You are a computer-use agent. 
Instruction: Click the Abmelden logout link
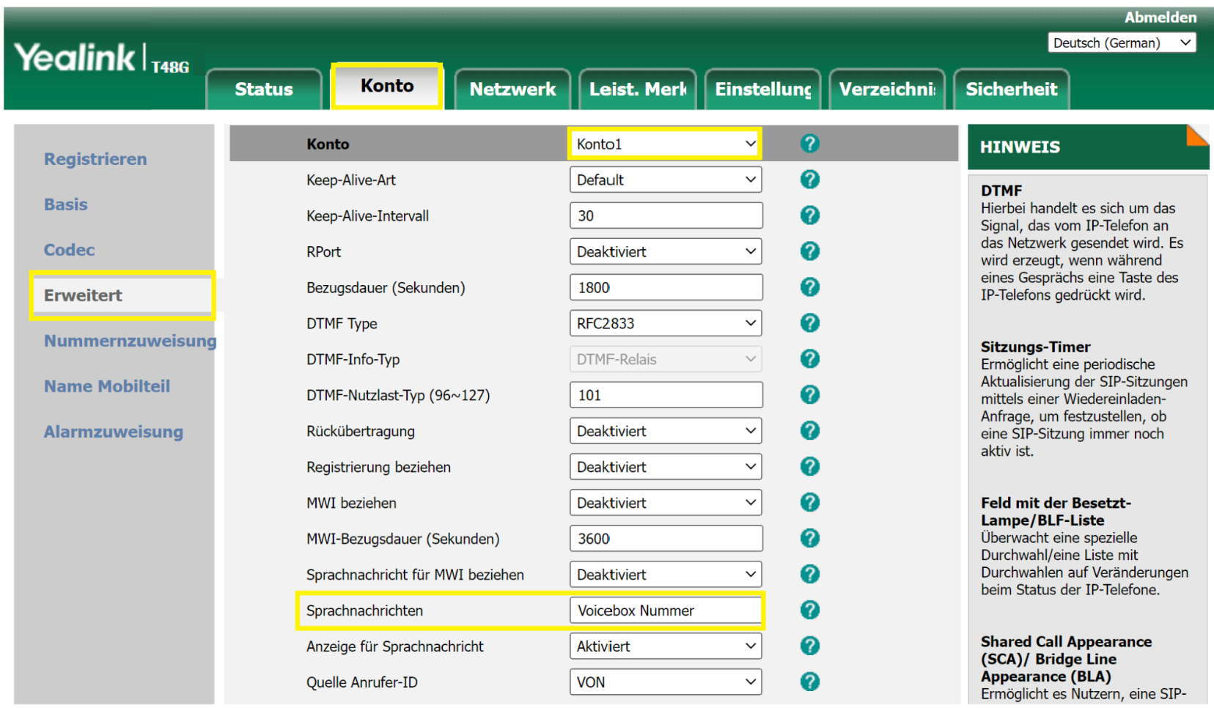(x=1160, y=17)
